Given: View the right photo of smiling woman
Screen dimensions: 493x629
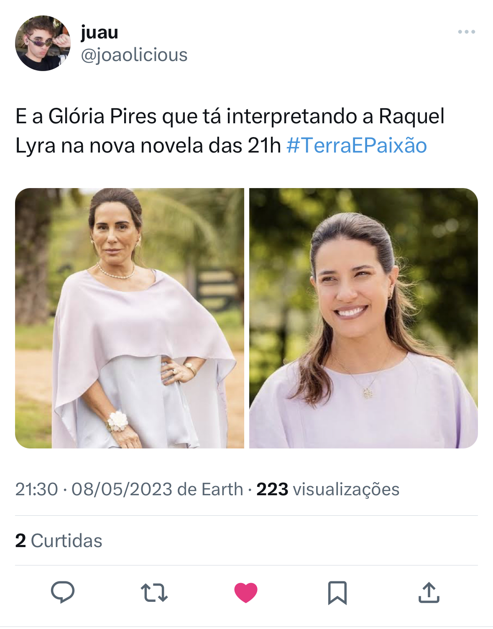Looking at the screenshot, I should click(363, 318).
